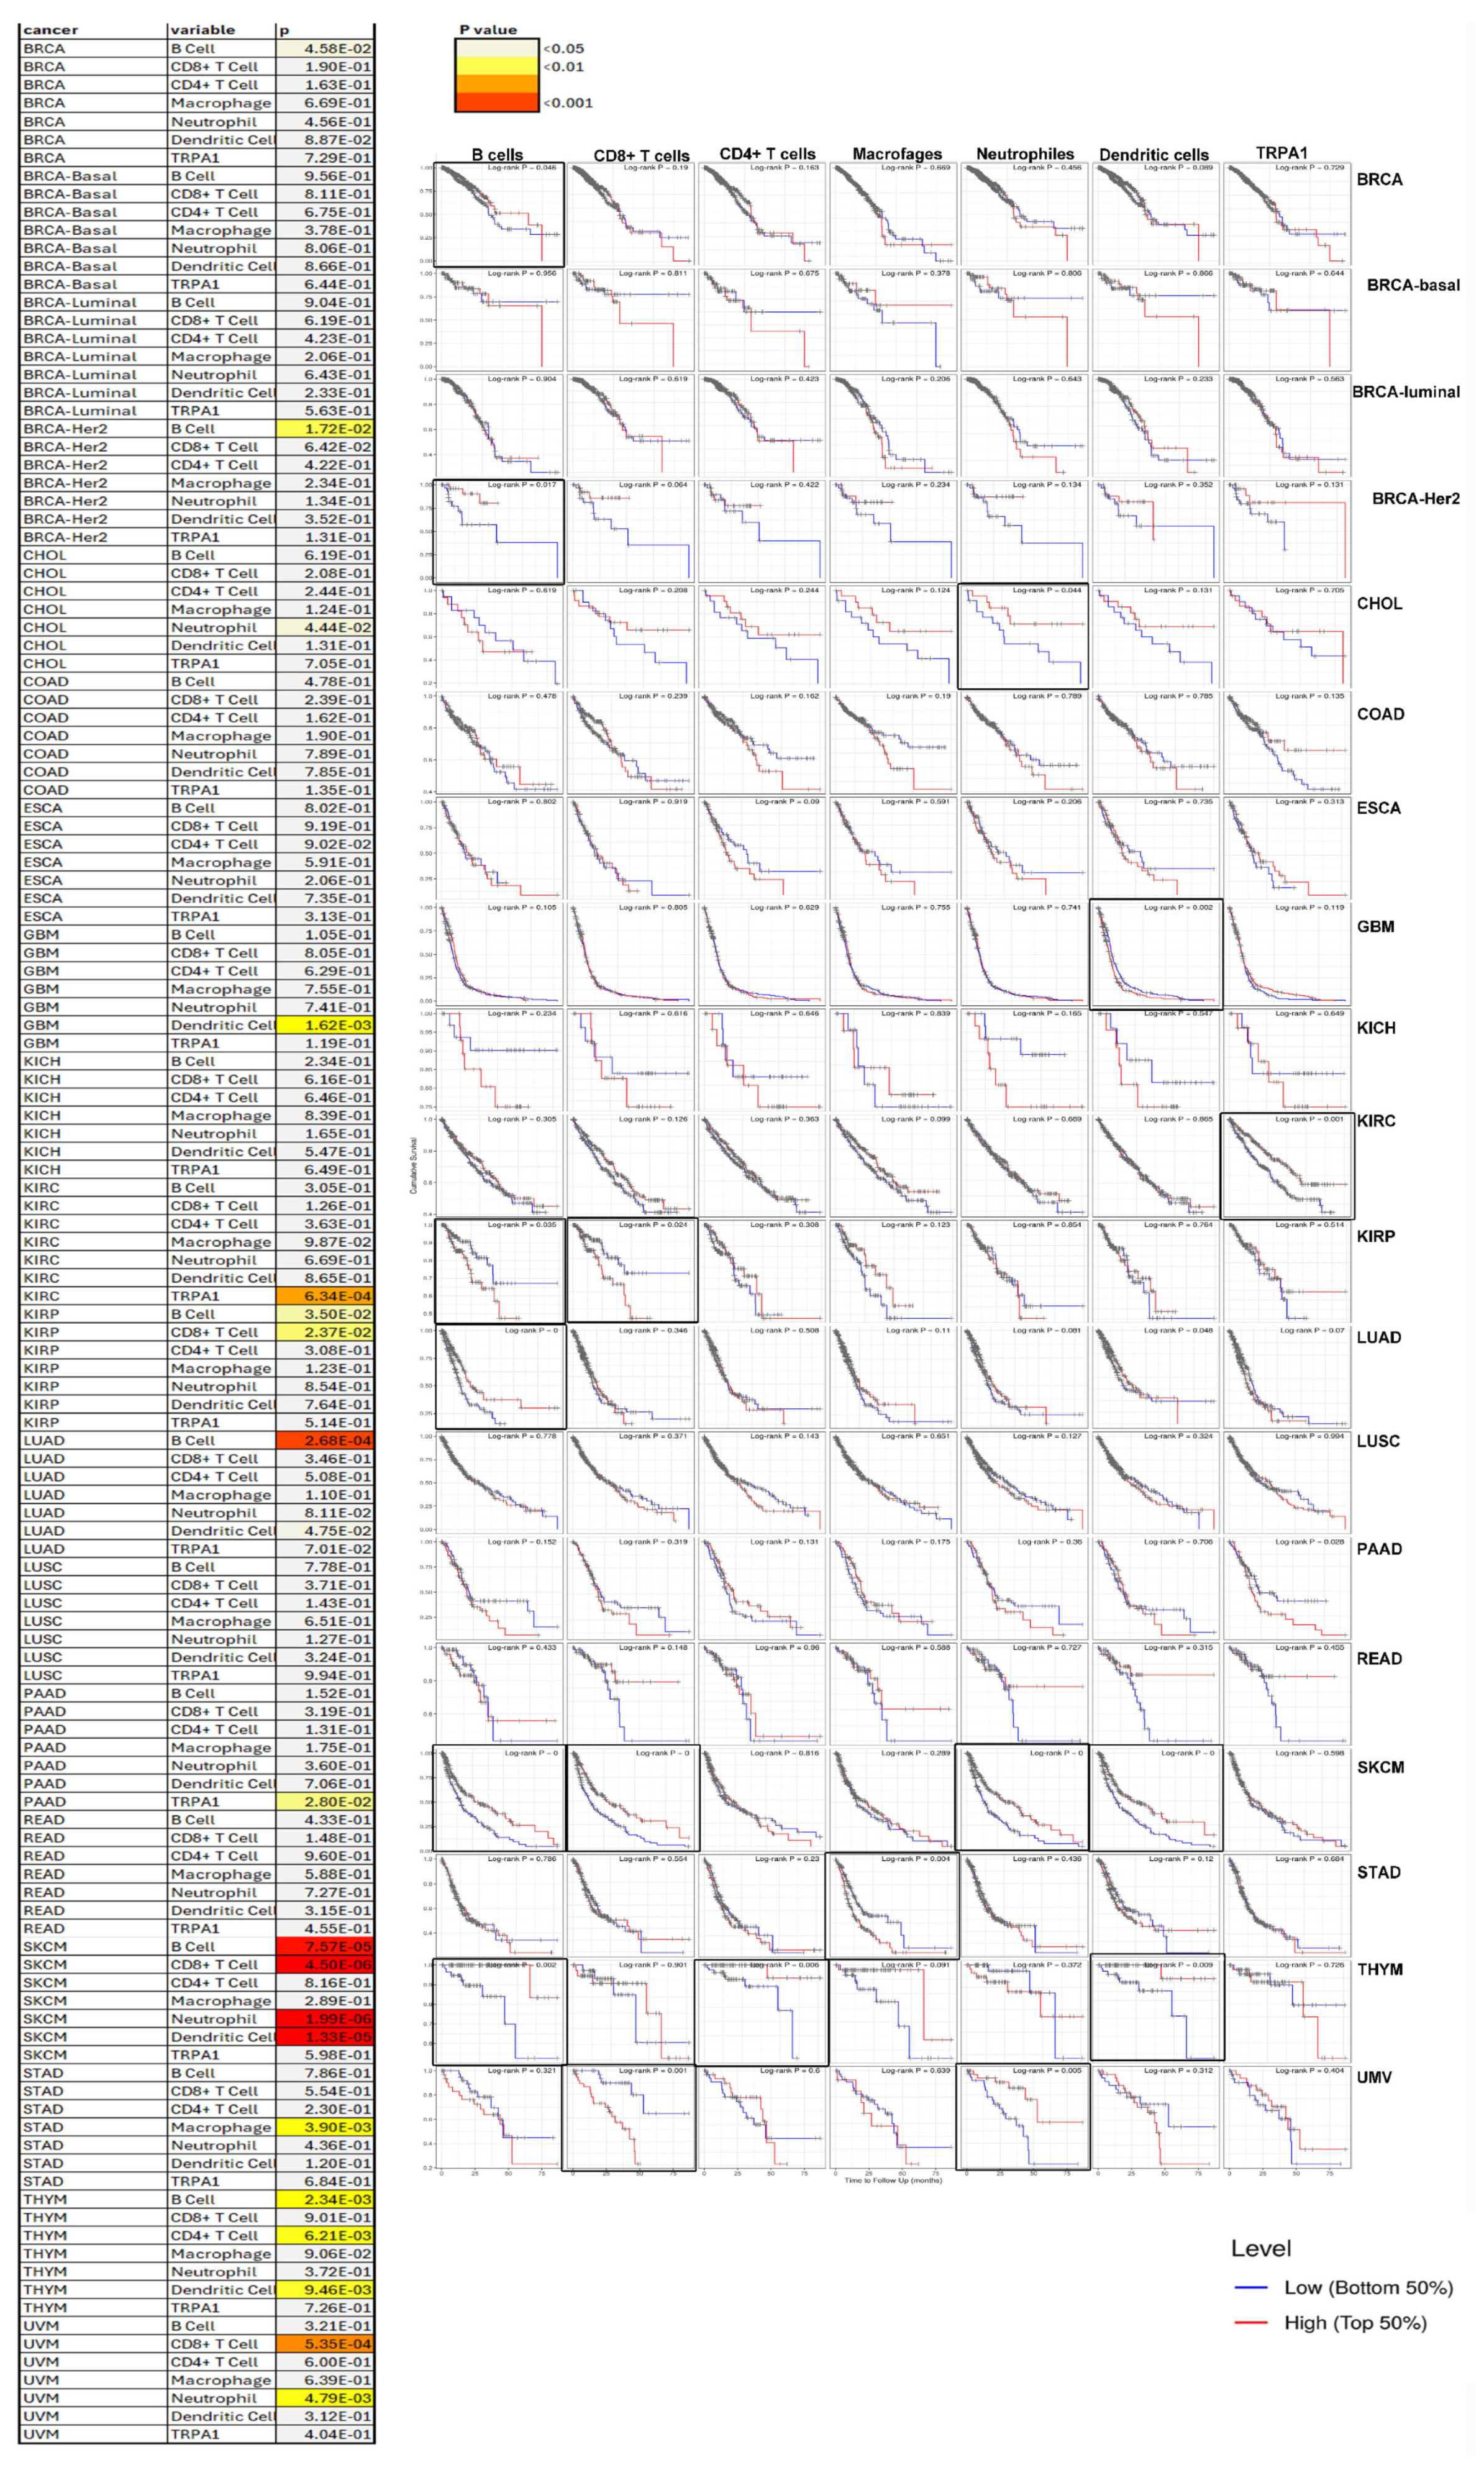
Task: Click the 'BRCA-luminal' plot row label
Action: [1406, 392]
